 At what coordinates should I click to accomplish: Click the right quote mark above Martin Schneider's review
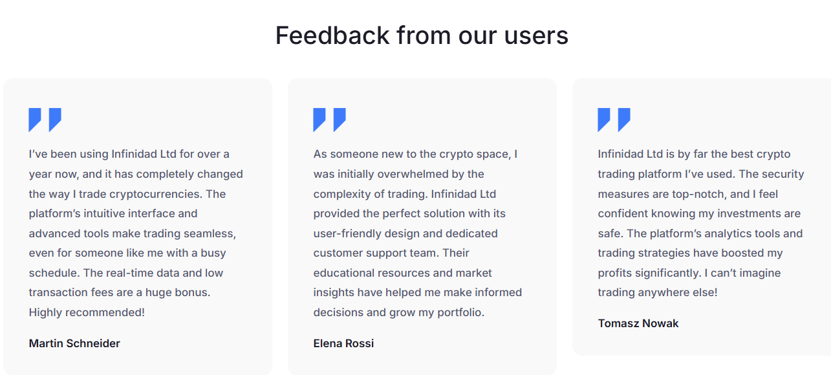pos(55,119)
